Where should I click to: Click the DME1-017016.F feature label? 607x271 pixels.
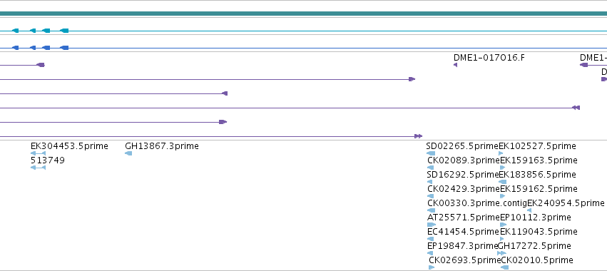point(489,58)
